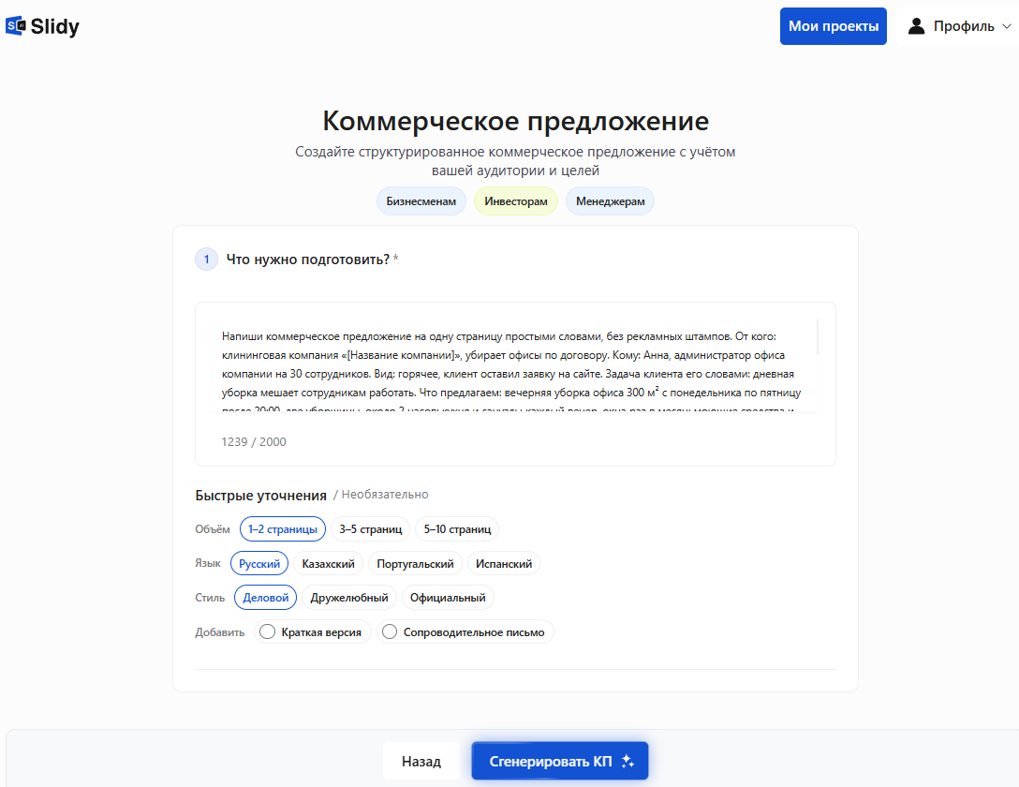Click the profile avatar icon
Viewport: 1019px width, 787px height.
[916, 26]
